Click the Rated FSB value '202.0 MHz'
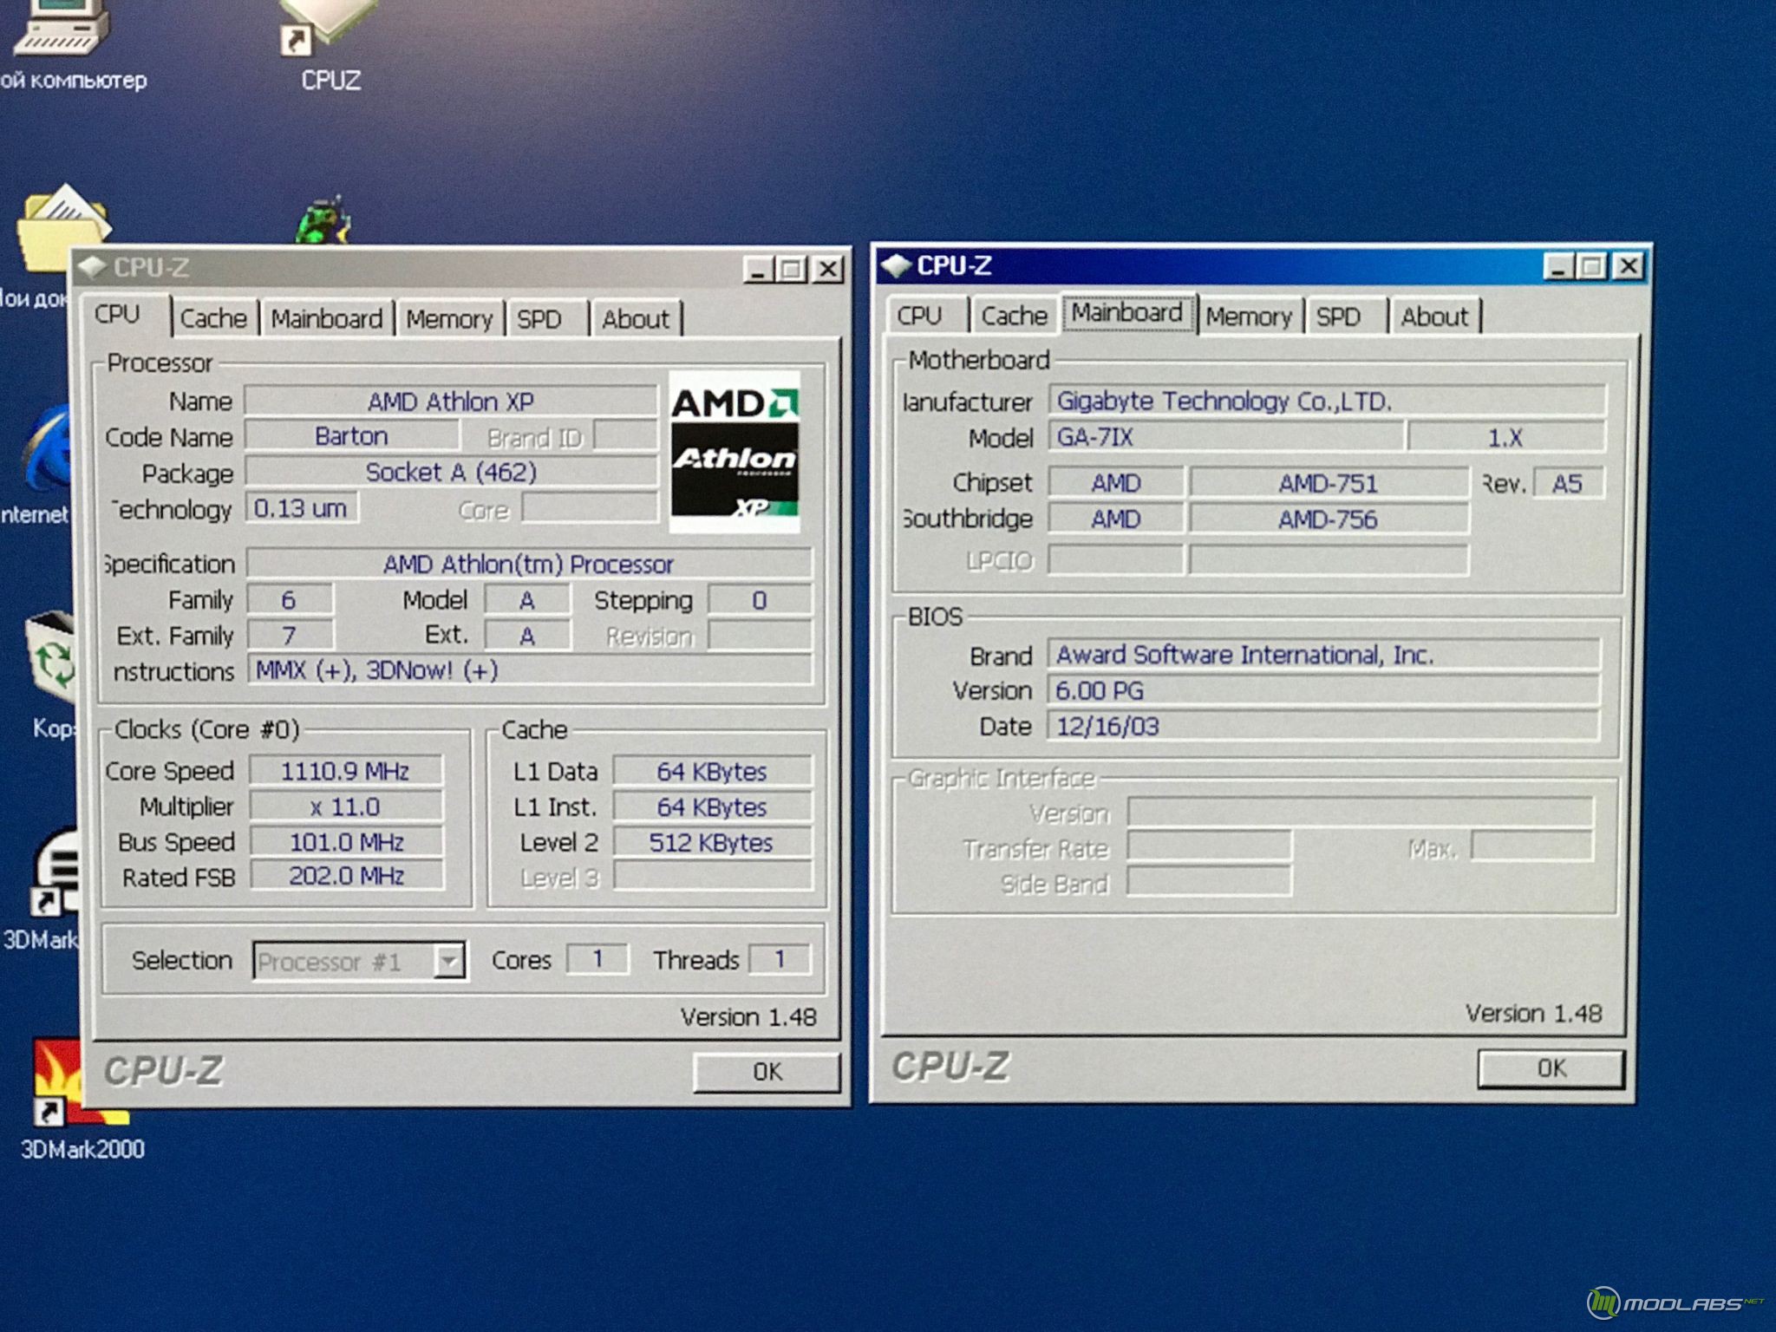Image resolution: width=1776 pixels, height=1332 pixels. (x=346, y=876)
